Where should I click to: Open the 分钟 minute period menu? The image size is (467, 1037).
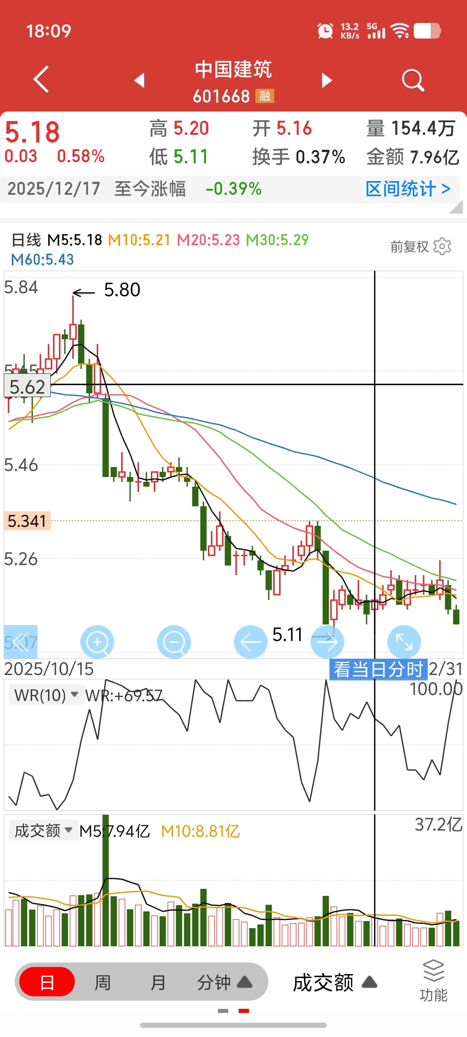225,983
